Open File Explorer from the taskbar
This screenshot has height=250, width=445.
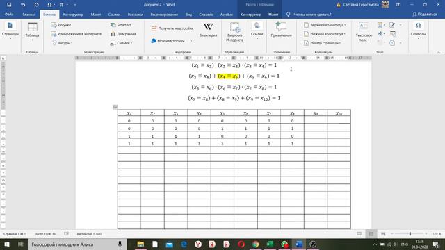pyautogui.click(x=140, y=244)
